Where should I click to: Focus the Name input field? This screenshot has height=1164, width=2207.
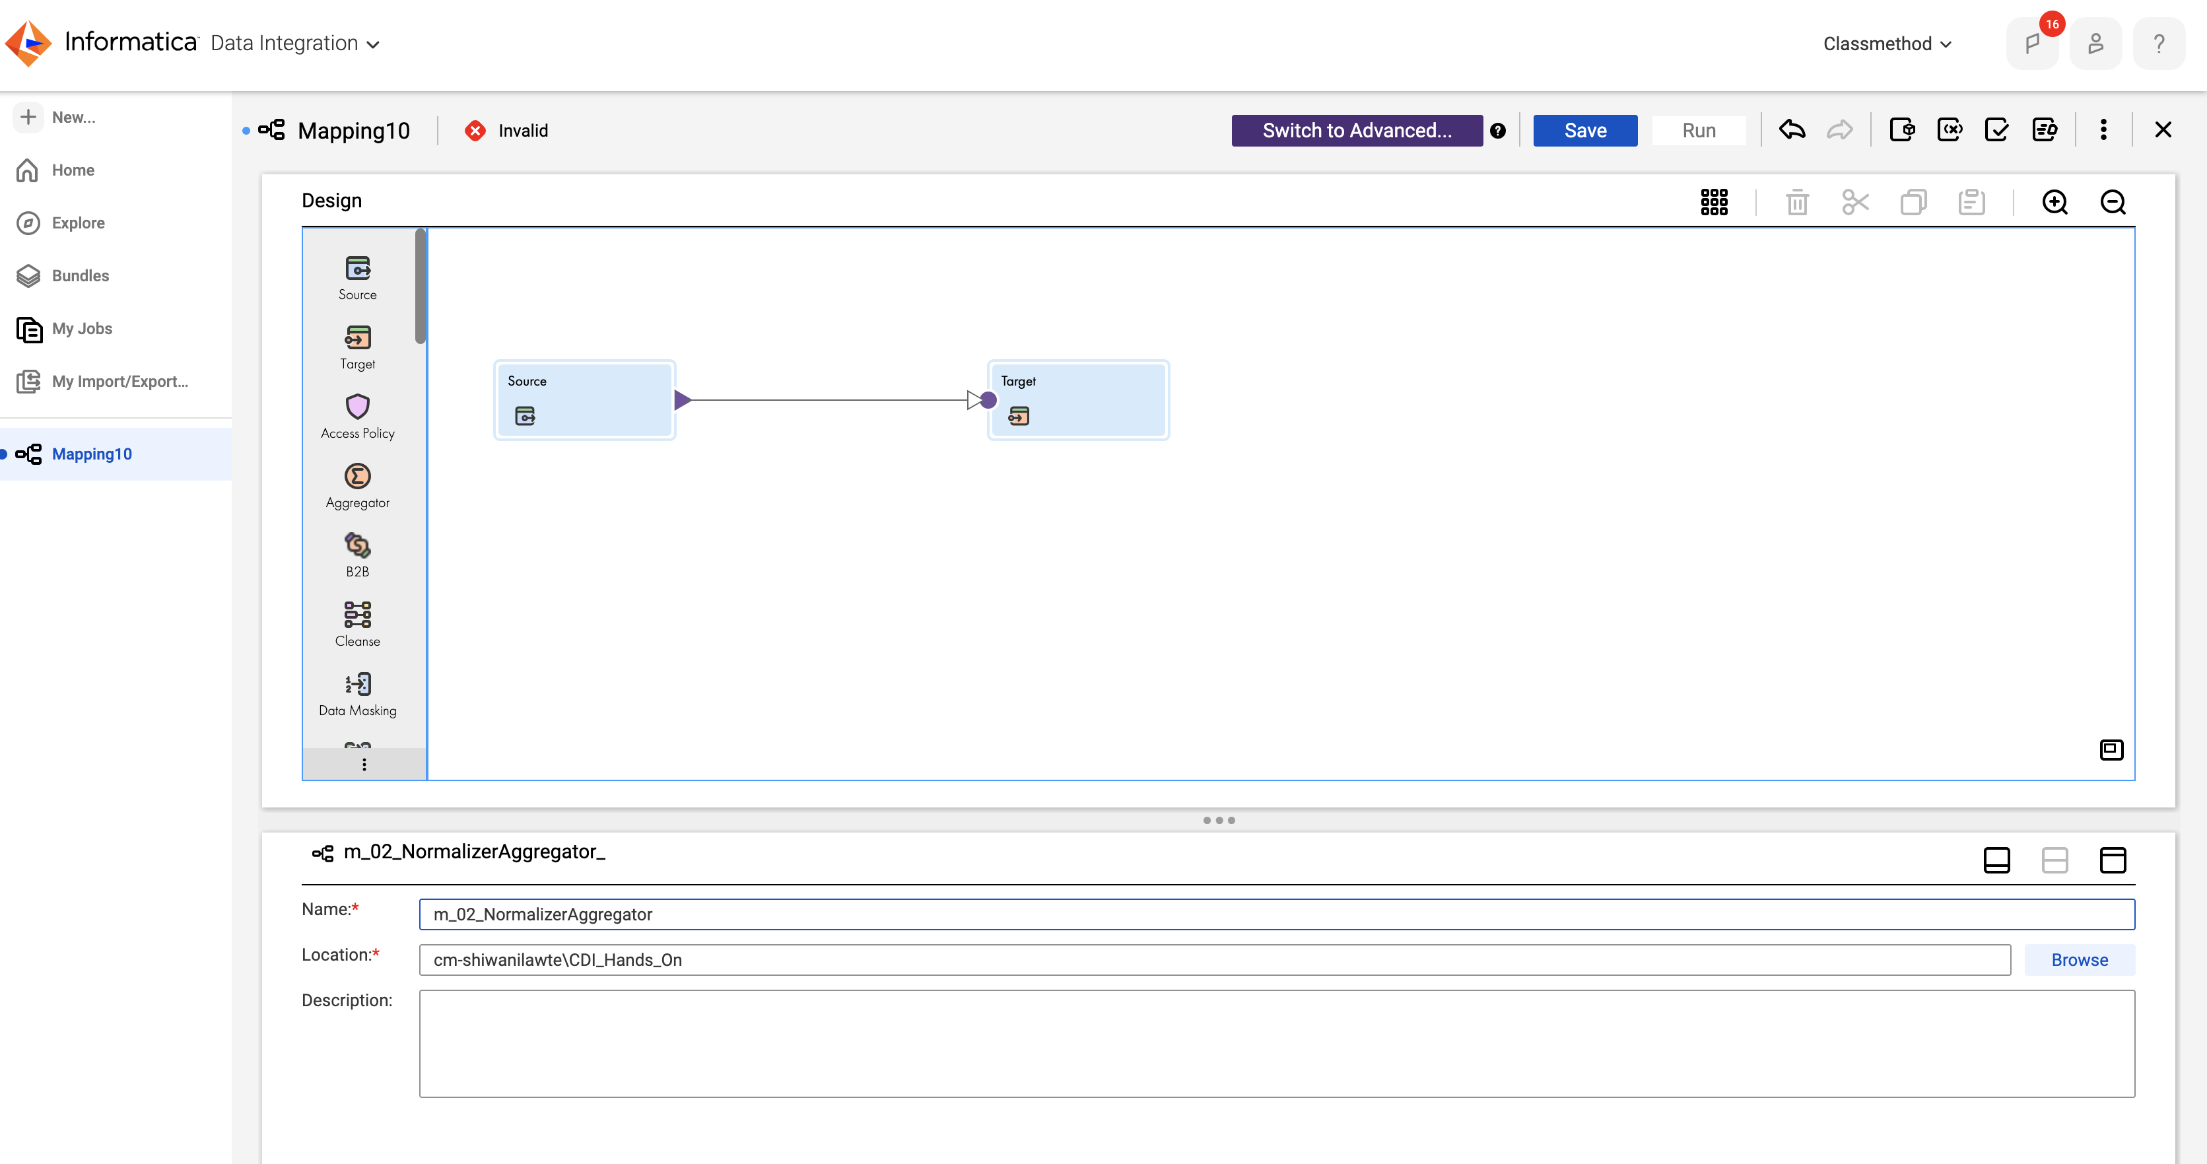click(x=1277, y=914)
